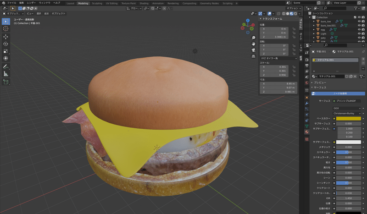Click the viewport zoom magnifier icon
The height and width of the screenshot is (214, 367).
[253, 38]
